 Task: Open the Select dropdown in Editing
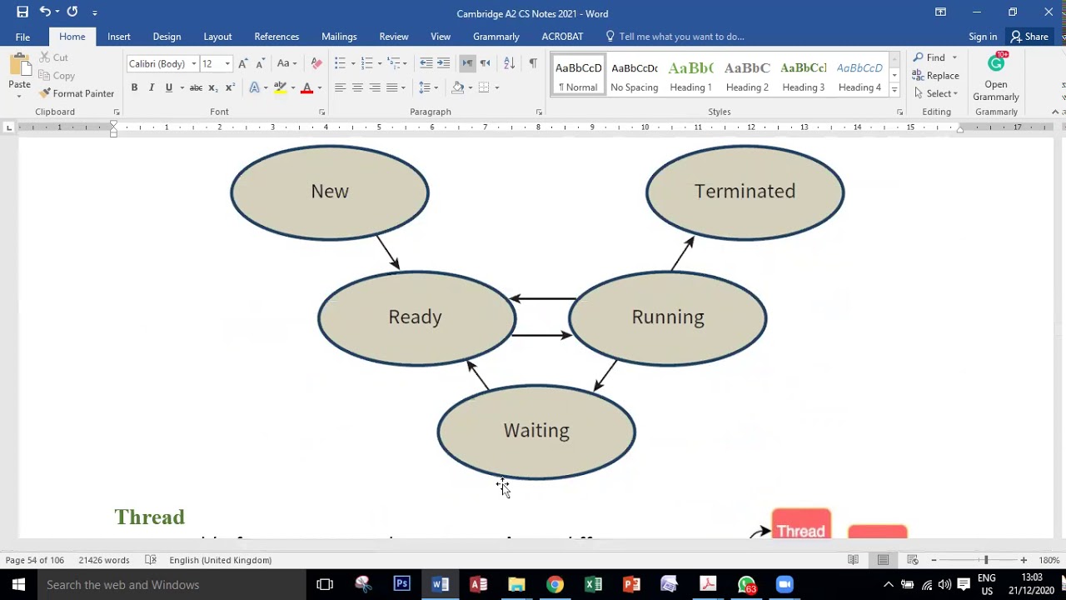click(936, 93)
